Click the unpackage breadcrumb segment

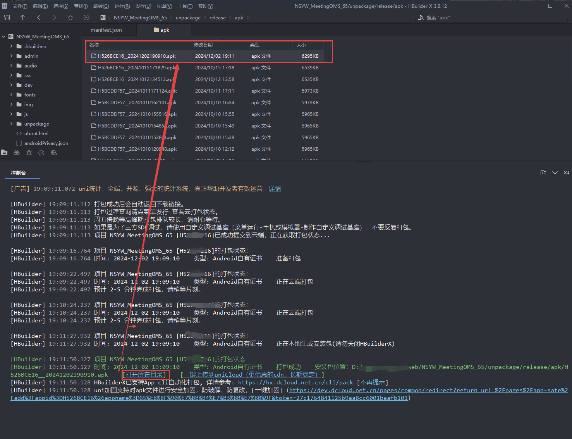coord(188,17)
